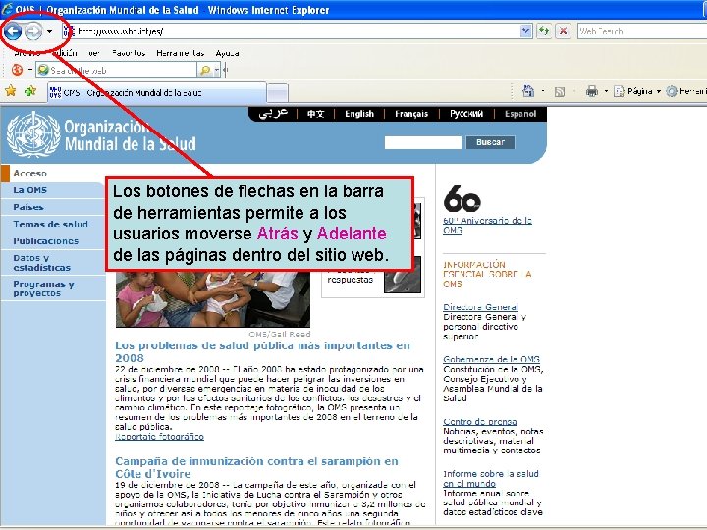Open a new blank tab

(x=277, y=94)
